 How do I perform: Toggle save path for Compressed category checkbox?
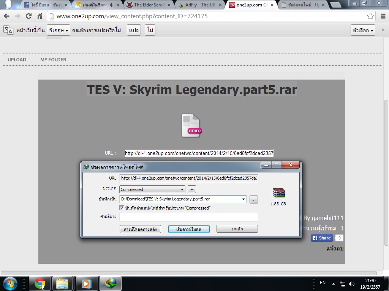[122, 208]
